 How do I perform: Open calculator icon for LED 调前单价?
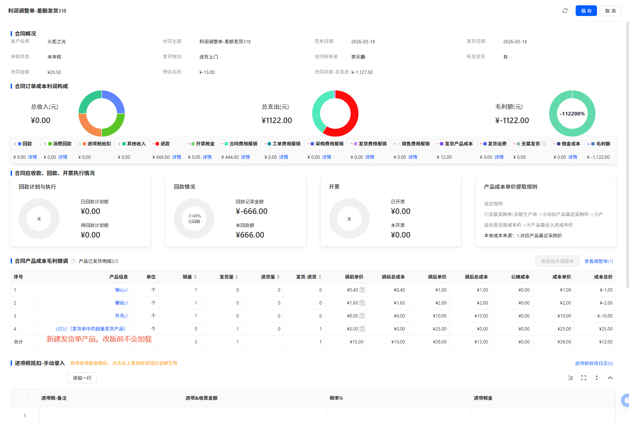point(362,329)
